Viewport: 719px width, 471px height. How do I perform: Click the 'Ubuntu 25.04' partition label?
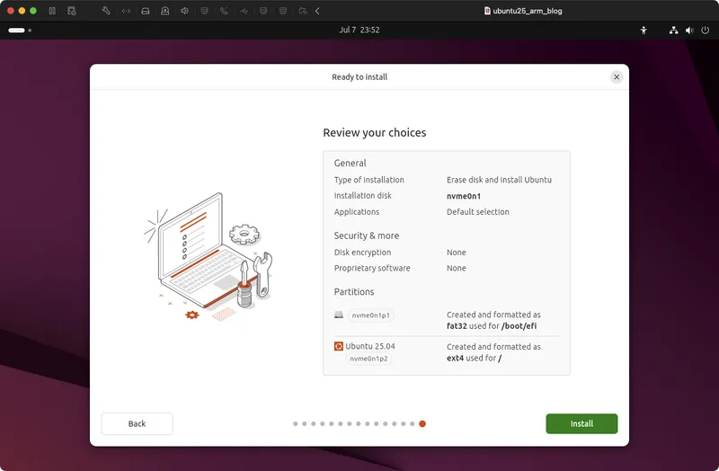coord(370,346)
